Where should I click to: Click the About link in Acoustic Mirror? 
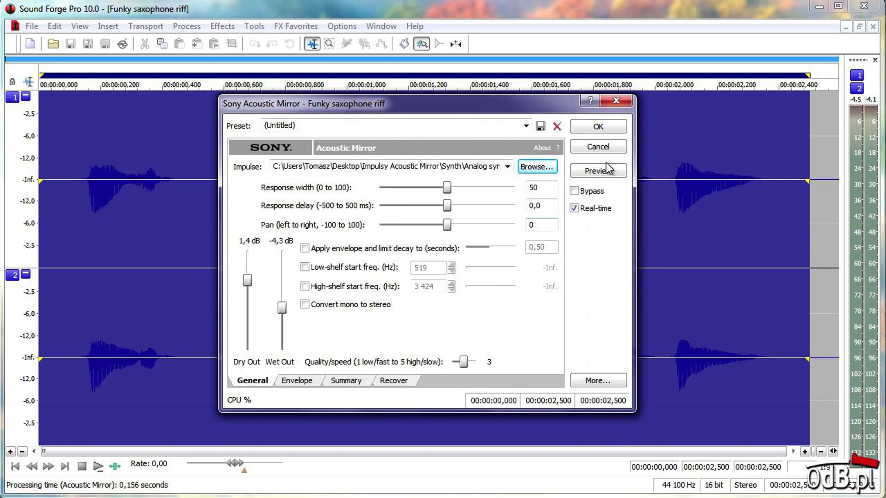pyautogui.click(x=542, y=148)
